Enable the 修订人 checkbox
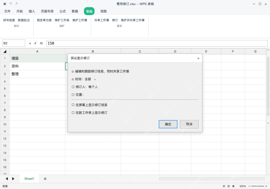Image resolution: width=270 pixels, height=189 pixels. pyautogui.click(x=73, y=87)
